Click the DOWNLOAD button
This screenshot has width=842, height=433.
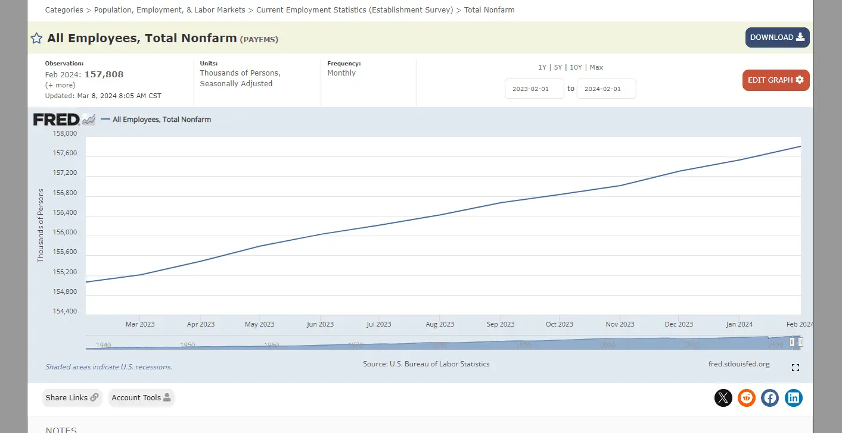point(777,37)
